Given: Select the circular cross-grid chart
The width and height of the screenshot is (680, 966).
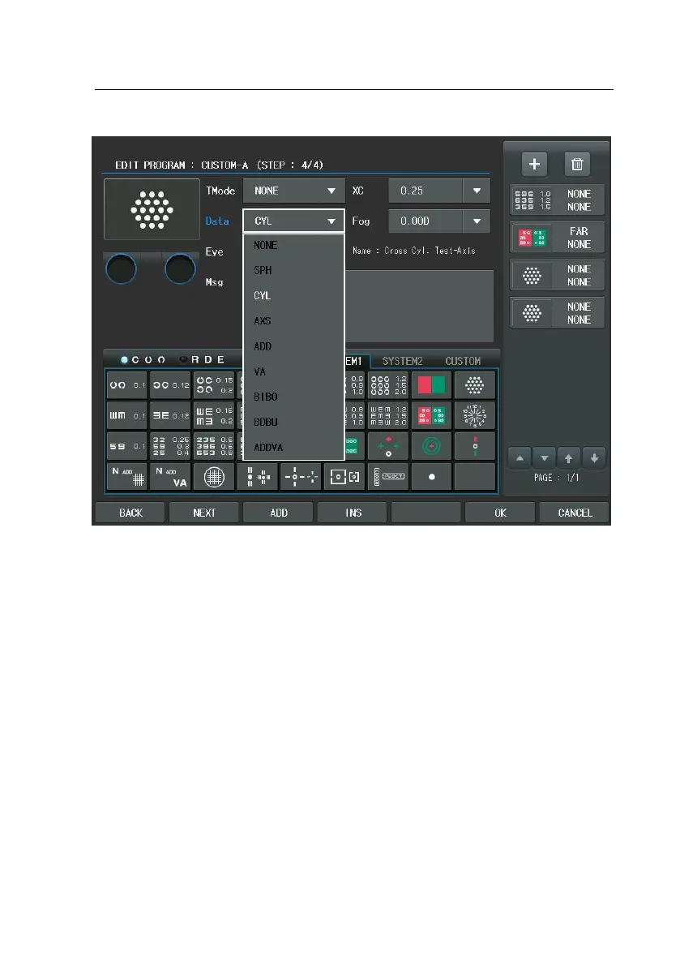Looking at the screenshot, I should pyautogui.click(x=214, y=477).
